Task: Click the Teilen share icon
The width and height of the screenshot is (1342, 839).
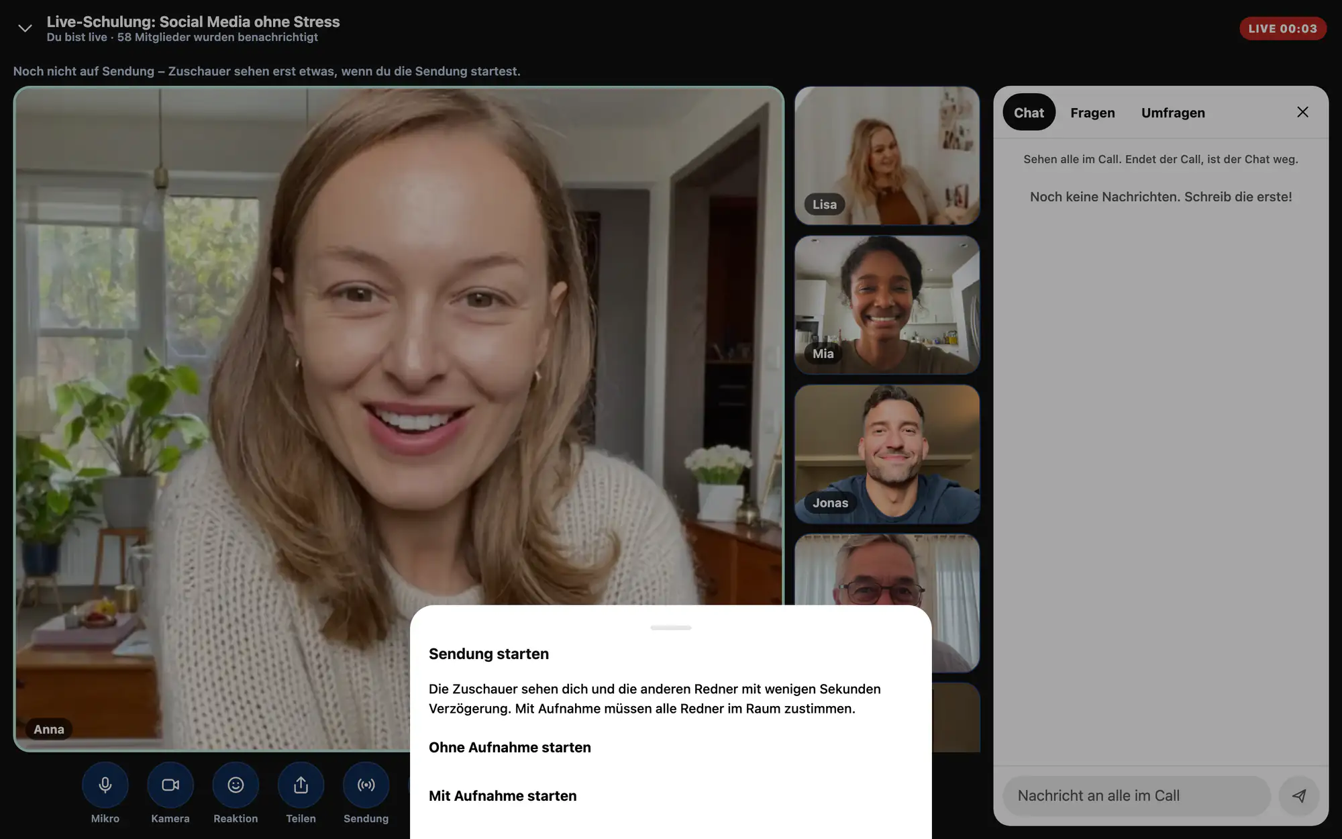Action: 301,785
